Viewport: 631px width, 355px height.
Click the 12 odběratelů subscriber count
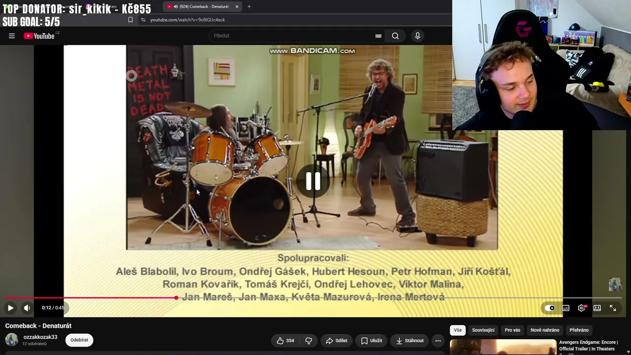[35, 344]
